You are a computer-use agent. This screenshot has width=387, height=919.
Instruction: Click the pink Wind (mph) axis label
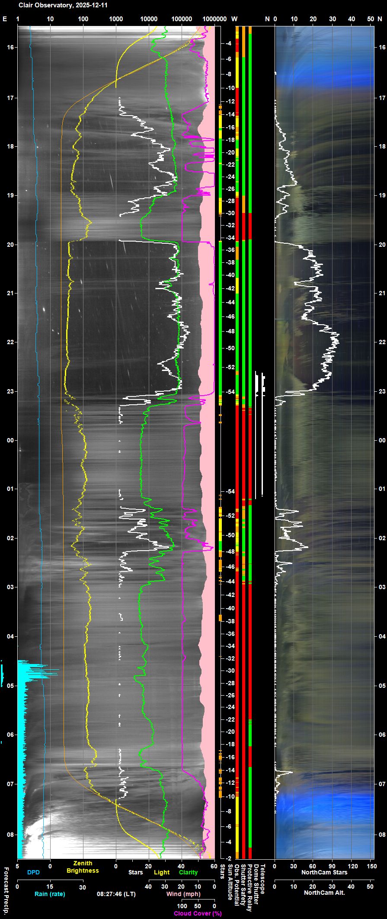pos(183,894)
